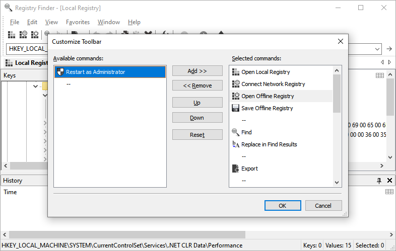396x251 pixels.
Task: Click the registry path in status bar
Action: 122,245
